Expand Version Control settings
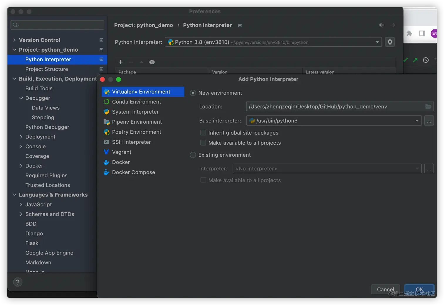The image size is (444, 305). (14, 40)
